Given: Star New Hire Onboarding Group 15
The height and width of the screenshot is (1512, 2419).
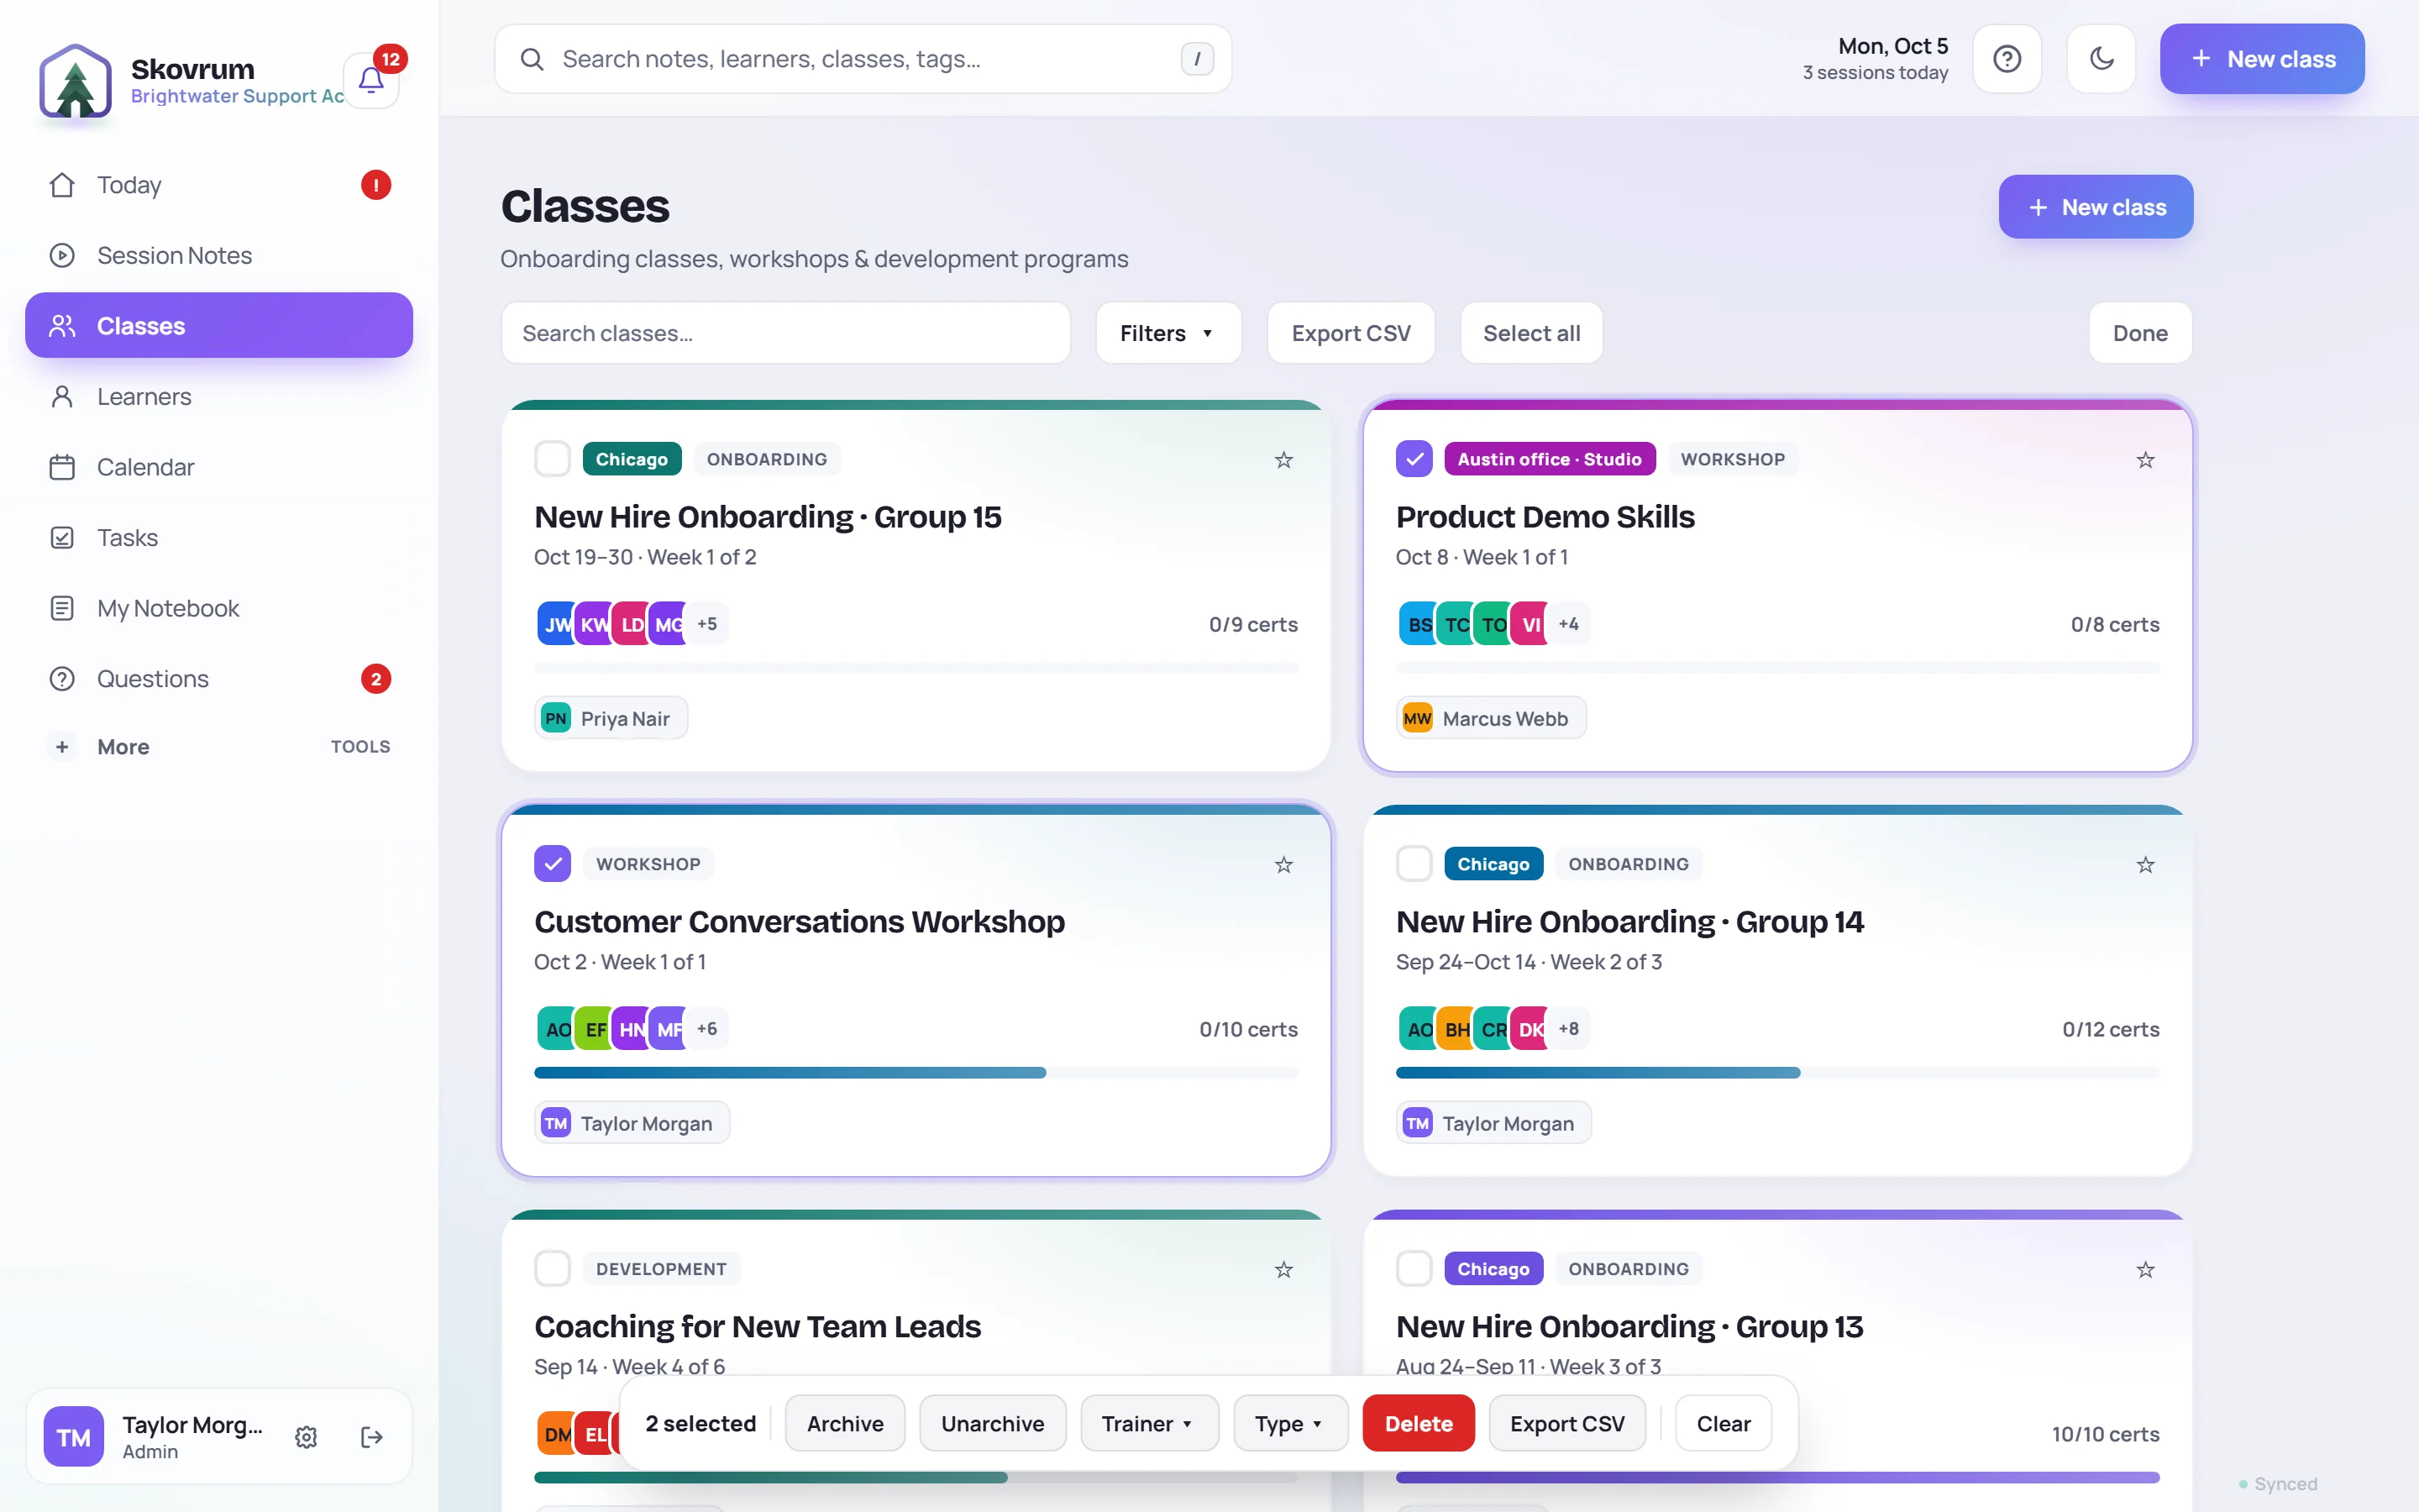Looking at the screenshot, I should (1283, 460).
